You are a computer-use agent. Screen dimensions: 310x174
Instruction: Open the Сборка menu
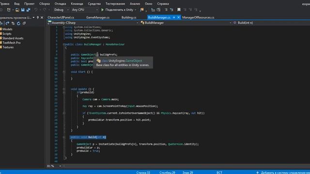click(45, 4)
